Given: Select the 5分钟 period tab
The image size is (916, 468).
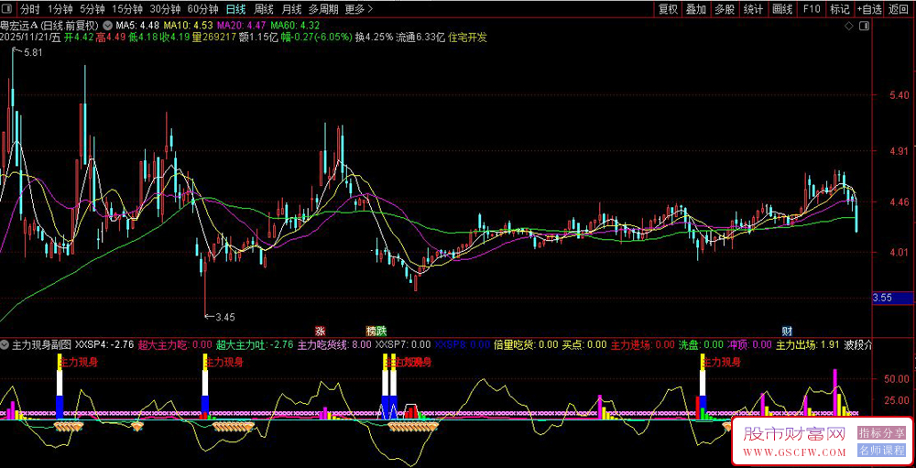Looking at the screenshot, I should pyautogui.click(x=93, y=9).
